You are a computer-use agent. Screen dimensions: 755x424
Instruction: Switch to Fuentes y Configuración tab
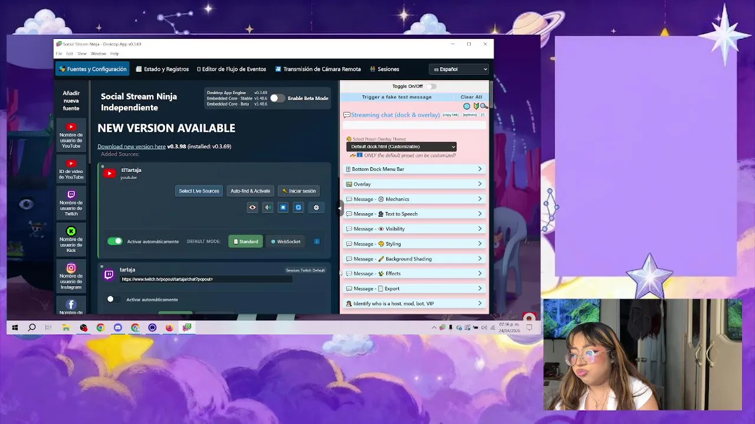93,69
